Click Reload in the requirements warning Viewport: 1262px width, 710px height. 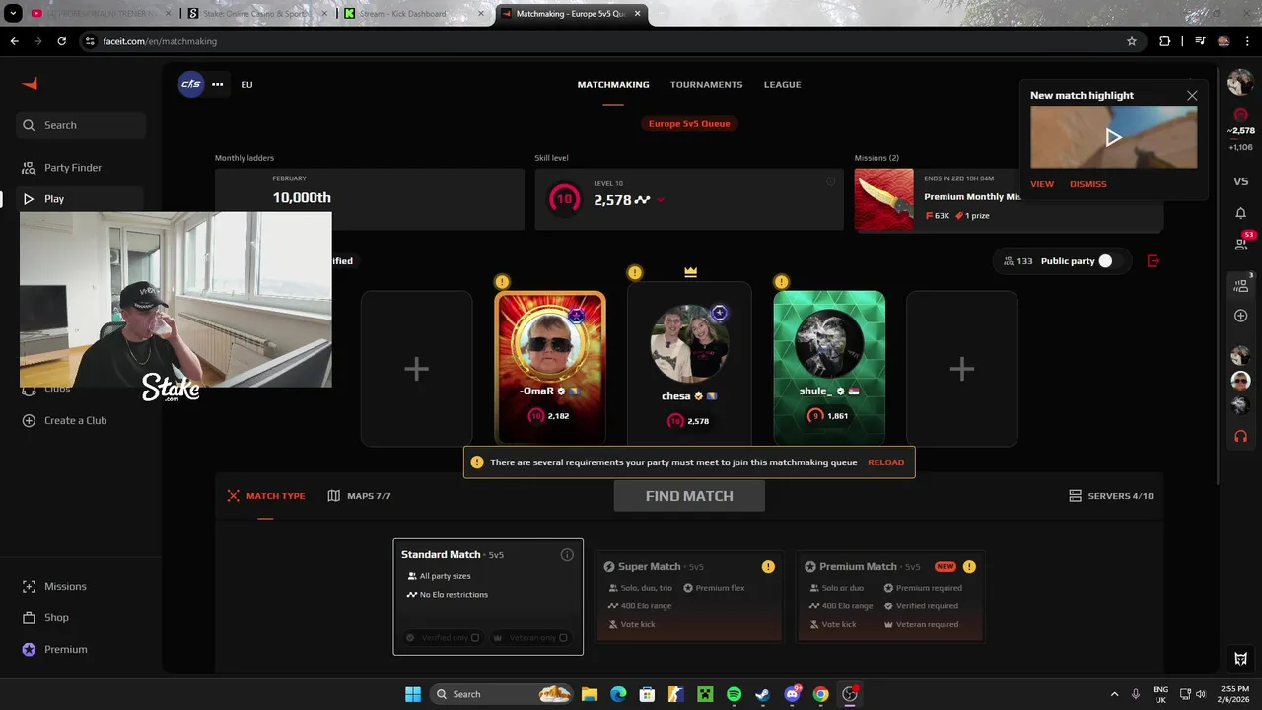click(x=885, y=462)
